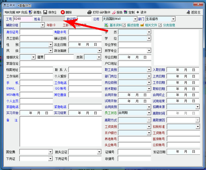The image size is (206, 170).
Task: Open the 公司 company dropdown
Action: coord(135,19)
